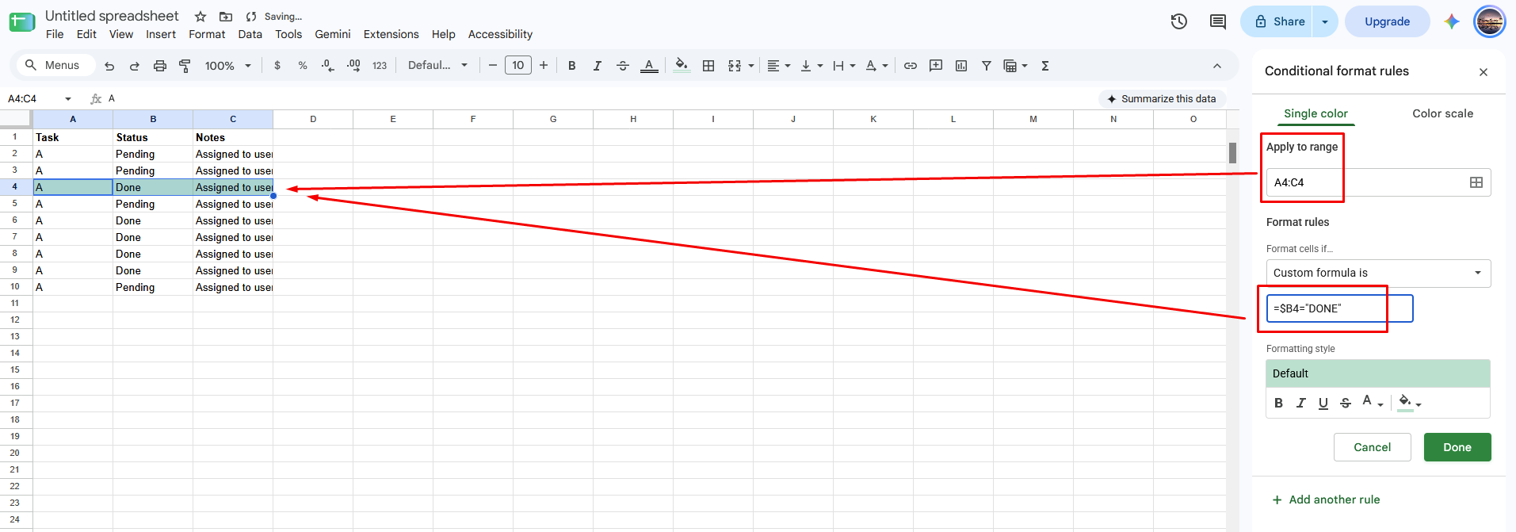This screenshot has width=1516, height=532.
Task: Decrease font size minus button
Action: point(493,66)
